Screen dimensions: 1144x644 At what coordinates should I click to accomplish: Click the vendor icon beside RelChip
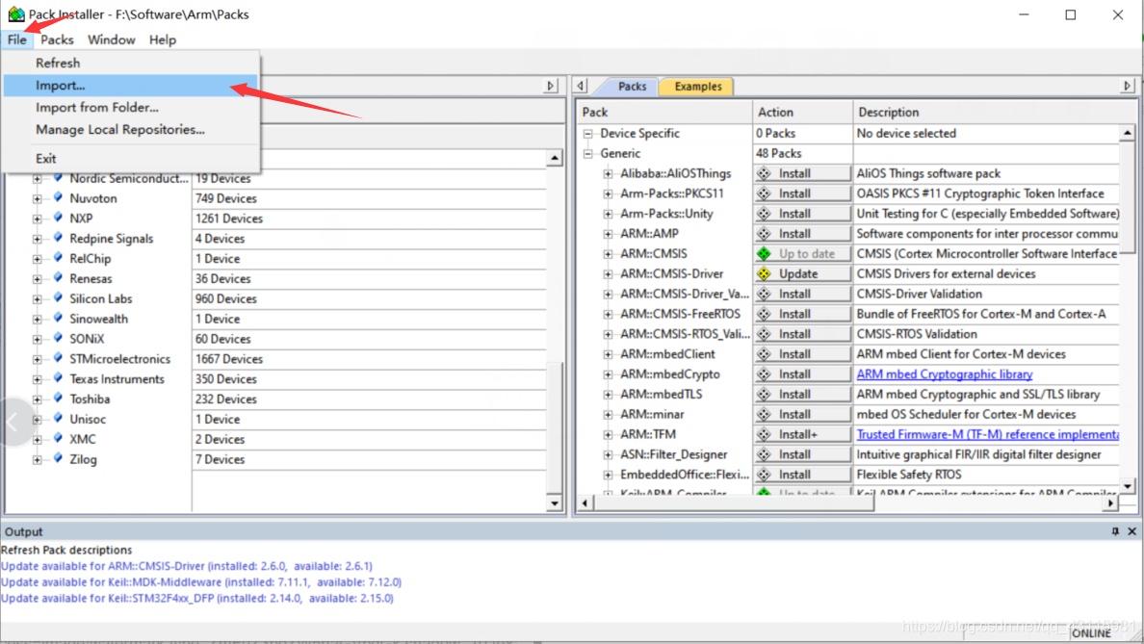click(59, 258)
